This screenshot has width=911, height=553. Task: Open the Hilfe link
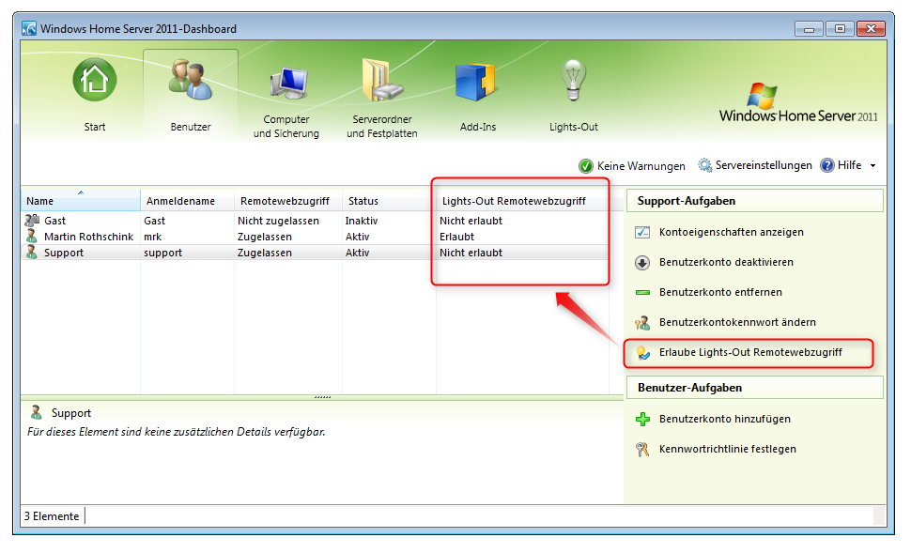pos(849,165)
